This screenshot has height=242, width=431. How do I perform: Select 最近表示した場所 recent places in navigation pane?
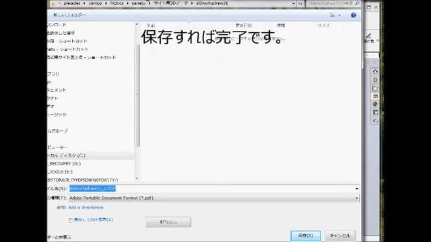click(x=61, y=33)
